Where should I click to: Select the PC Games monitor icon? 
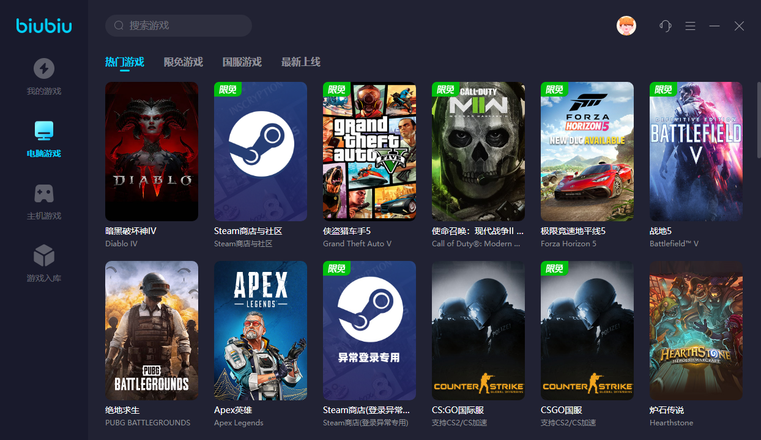tap(43, 130)
